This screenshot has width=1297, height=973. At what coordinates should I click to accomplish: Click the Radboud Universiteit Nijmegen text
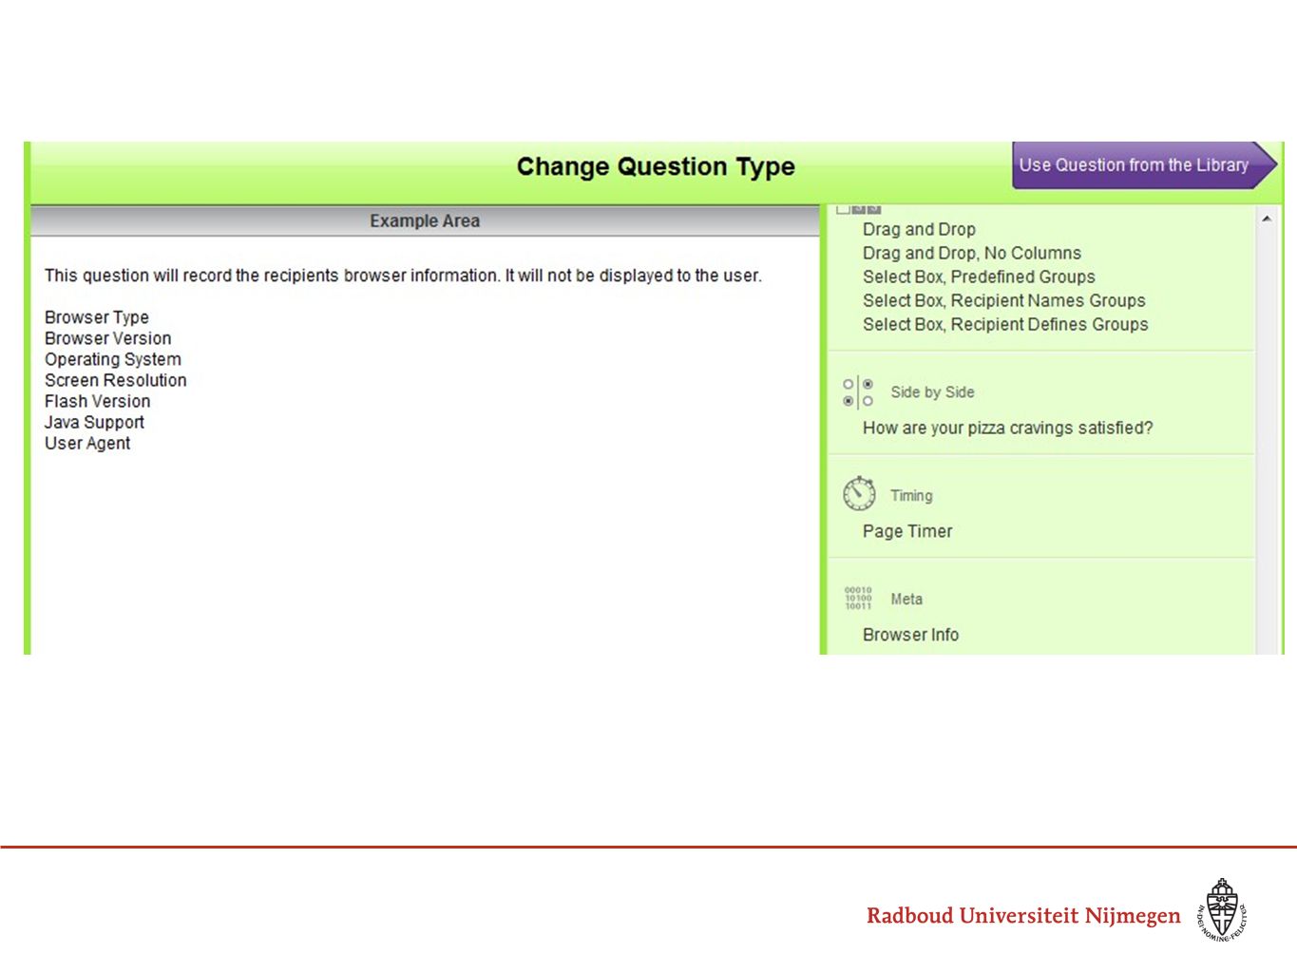tap(1023, 915)
